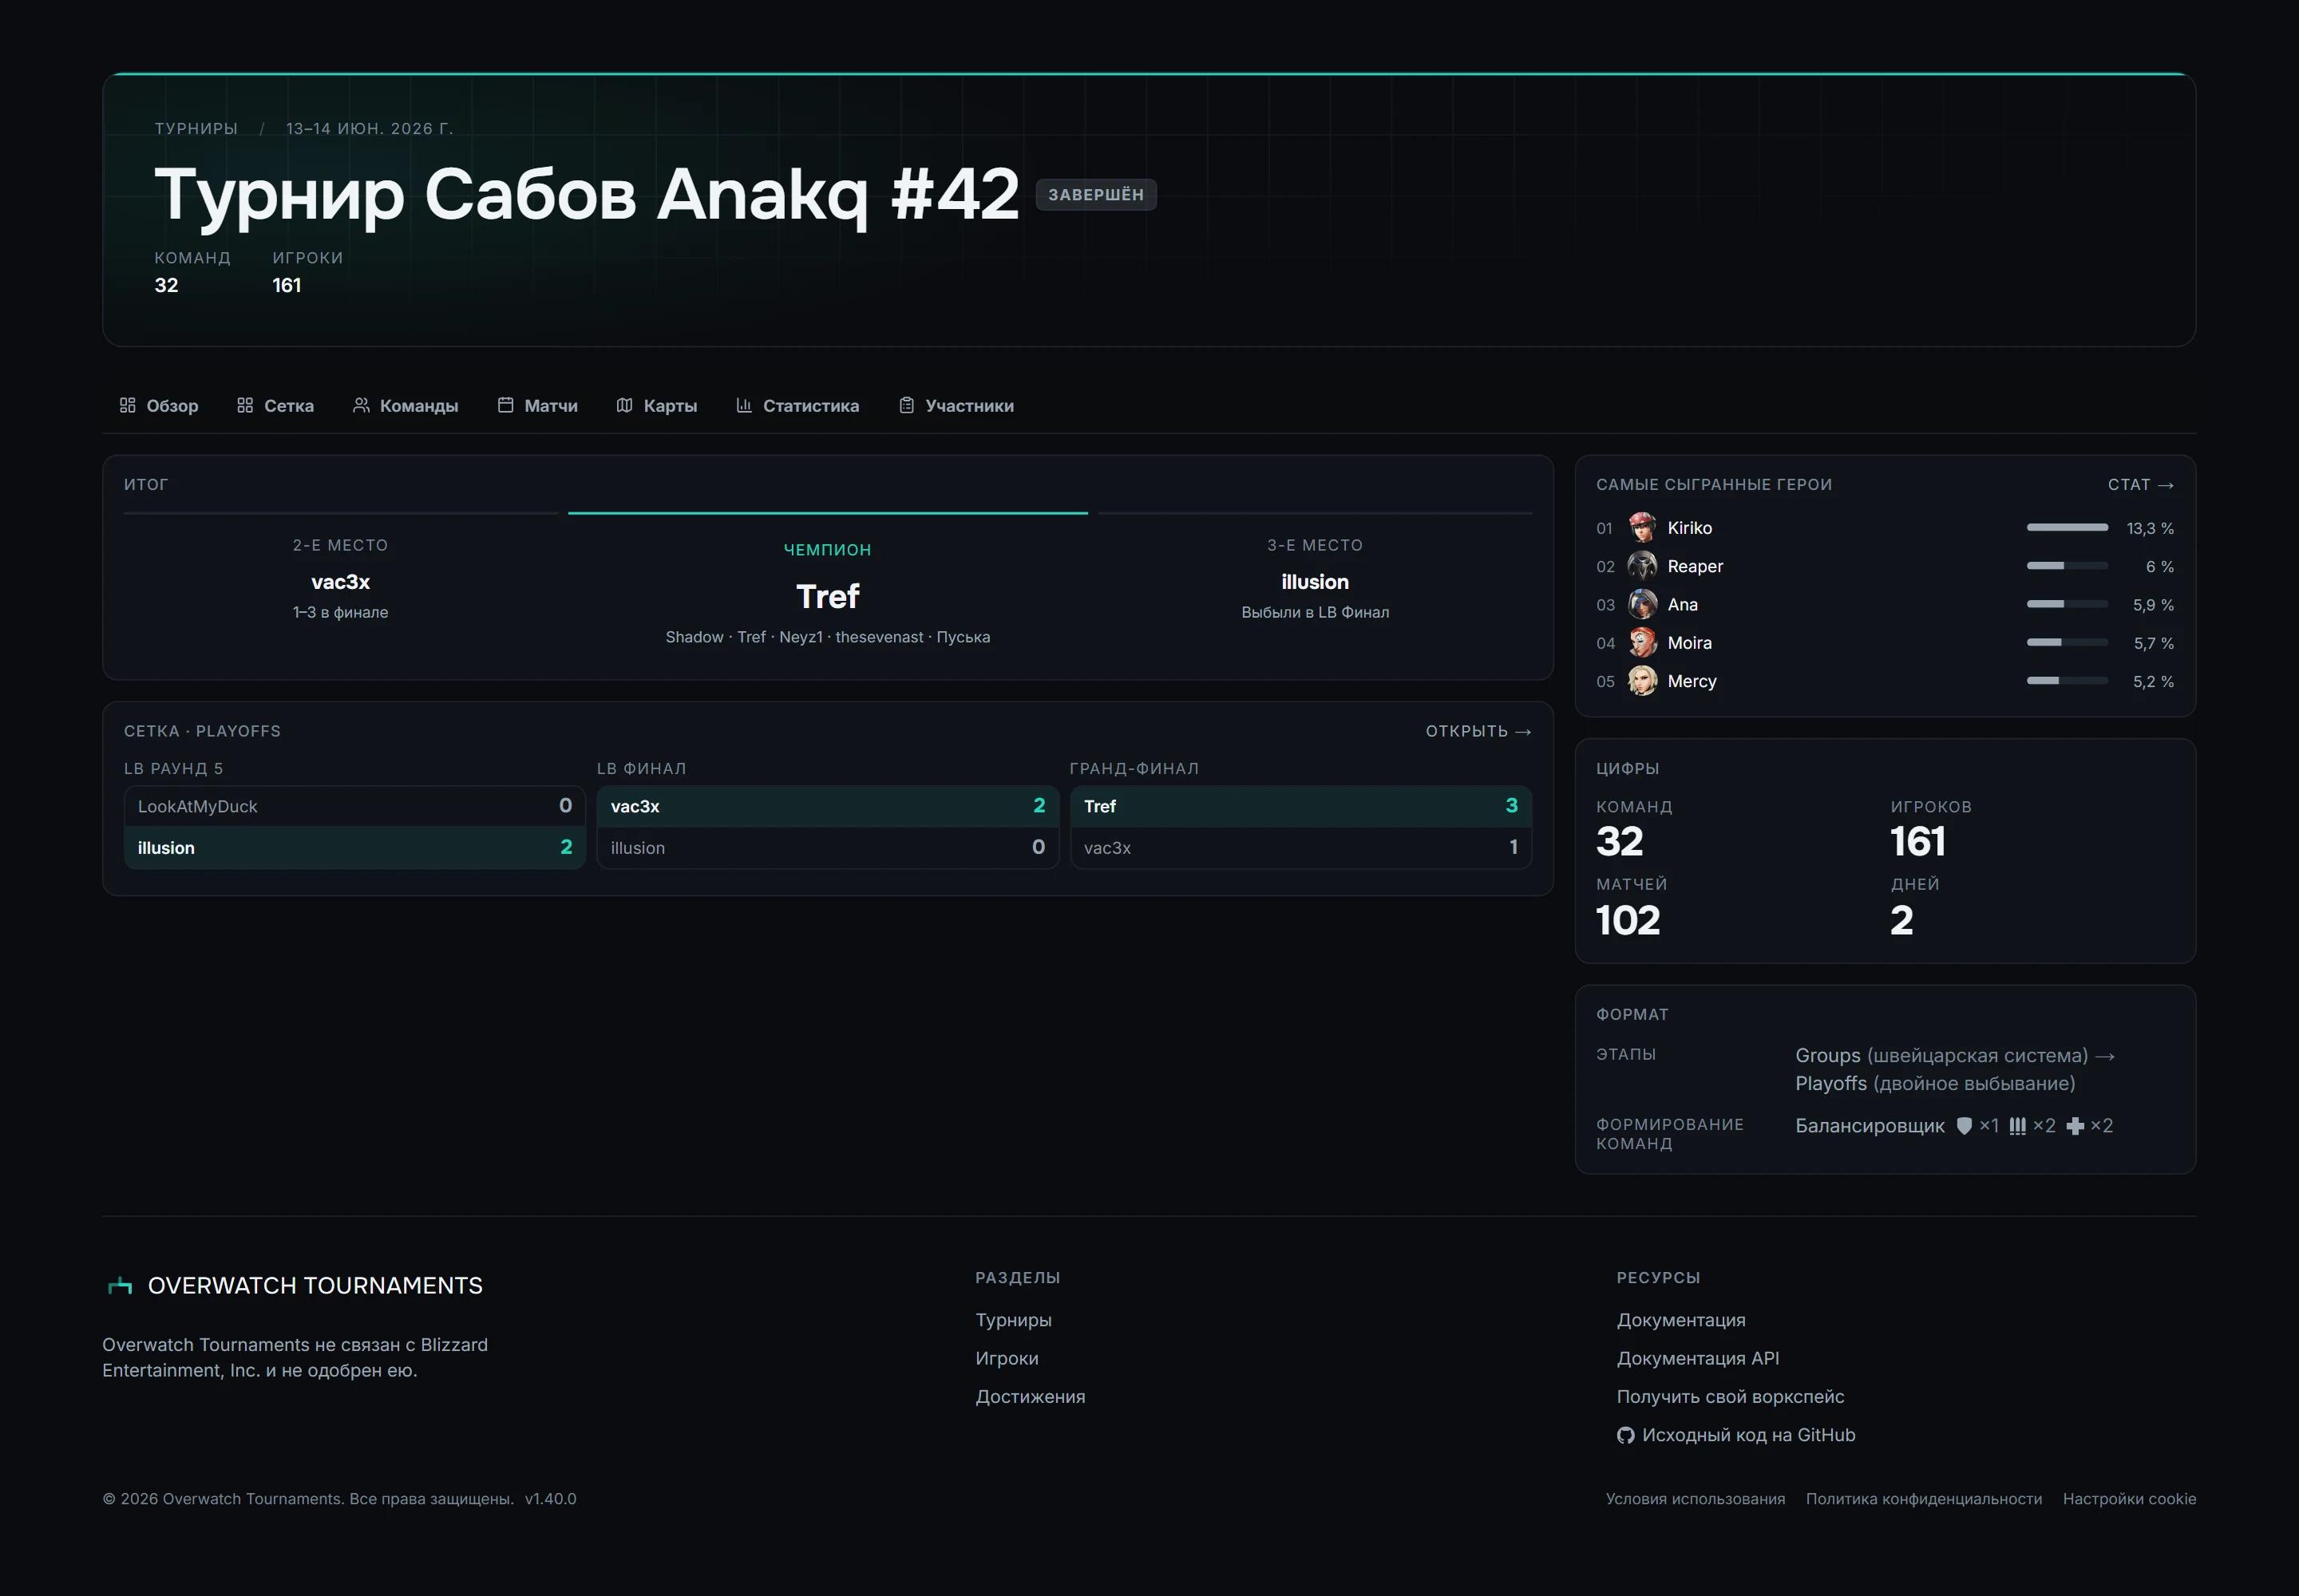
Task: Click the Настройки cookie link
Action: pos(2129,1499)
